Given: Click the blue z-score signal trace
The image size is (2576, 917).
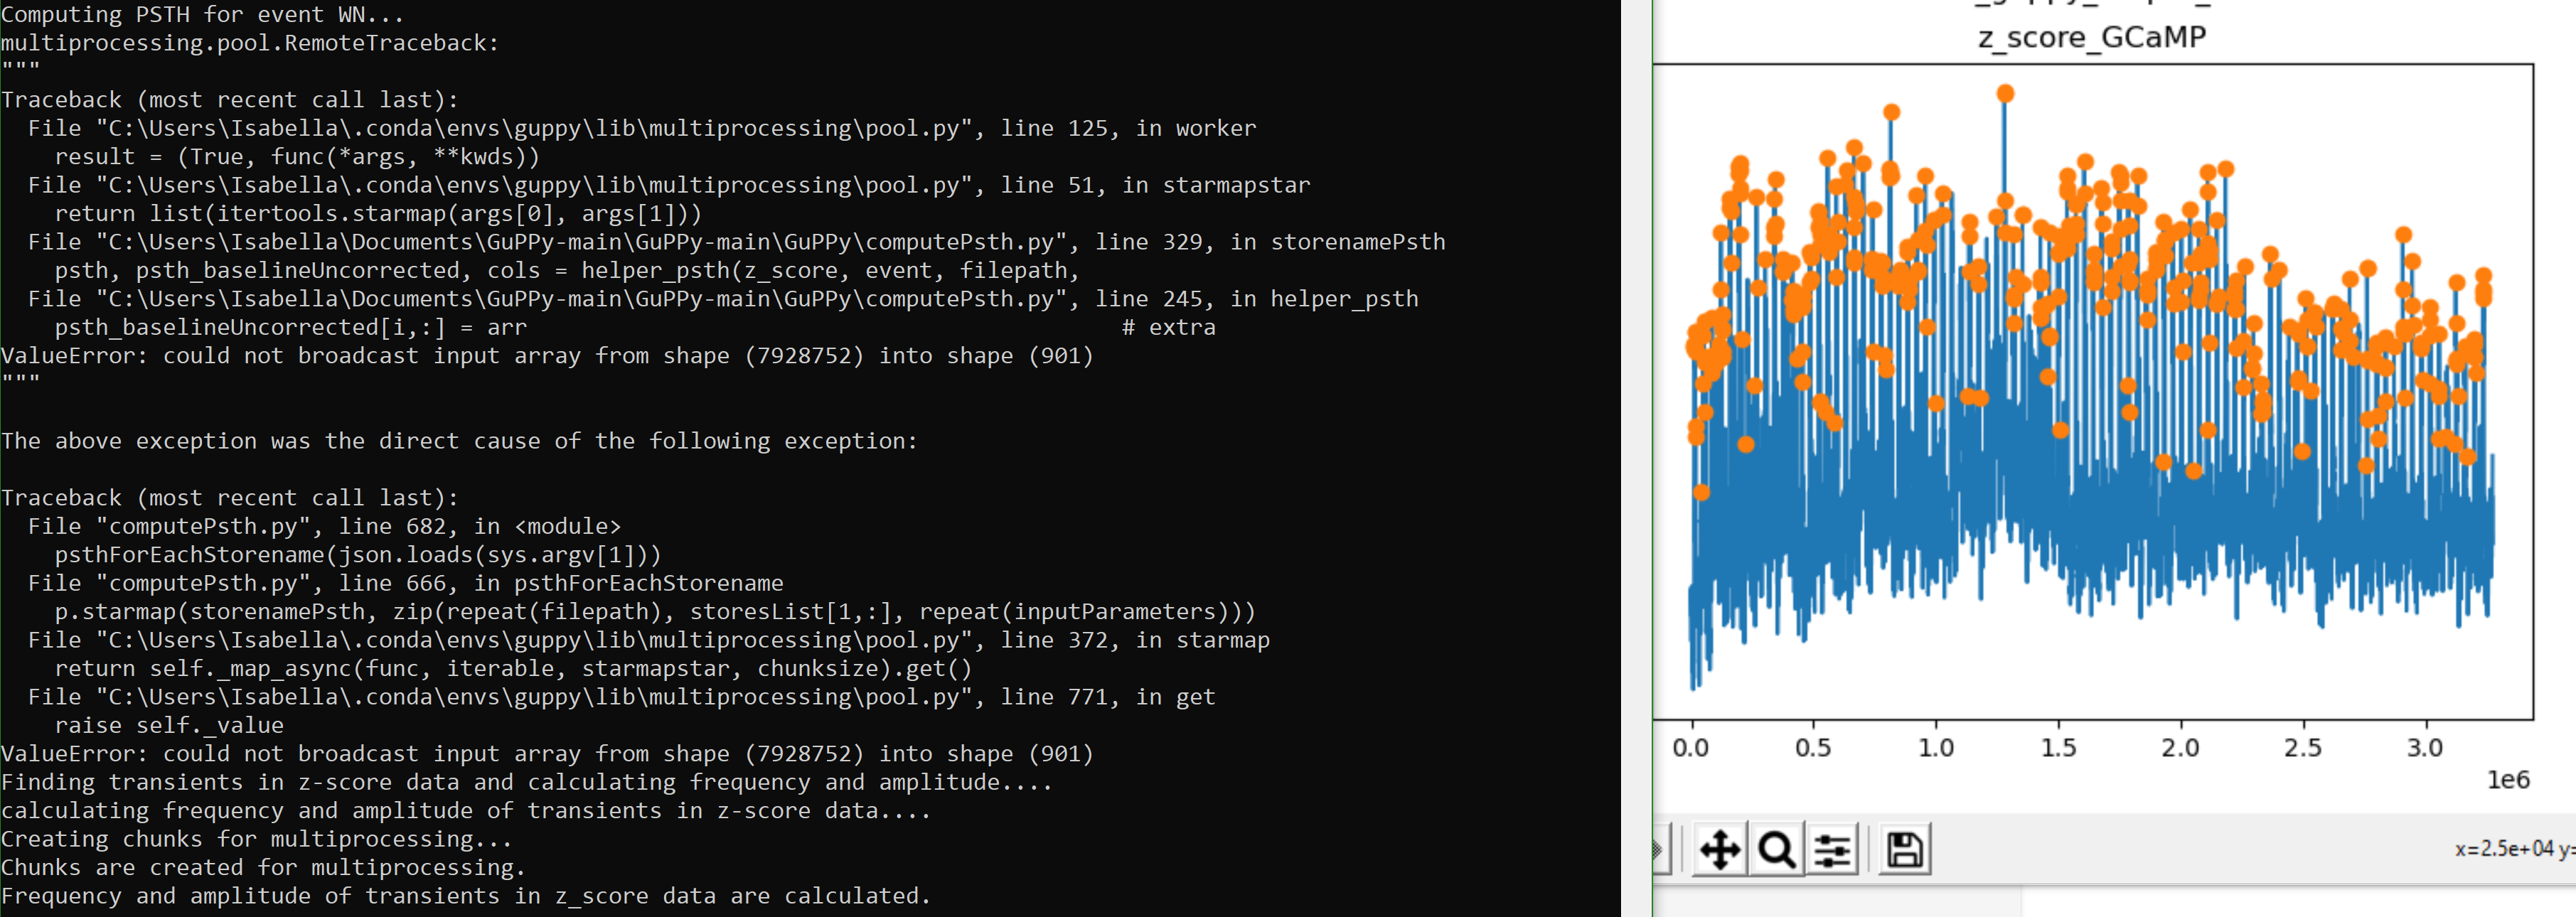Looking at the screenshot, I should point(2100,550).
